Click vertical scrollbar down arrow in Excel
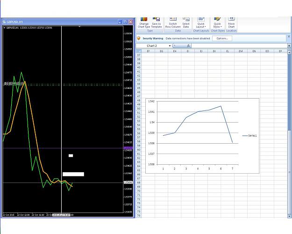292x234 pixels. (x=289, y=216)
